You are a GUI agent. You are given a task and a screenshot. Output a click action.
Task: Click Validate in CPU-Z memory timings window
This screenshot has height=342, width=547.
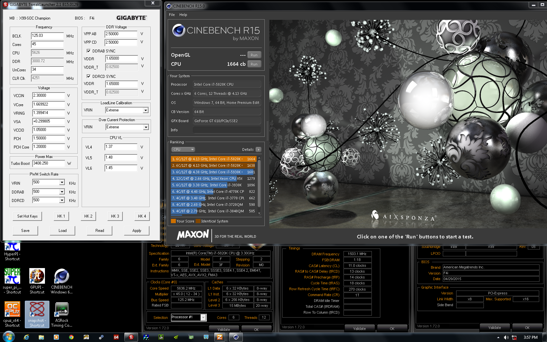(x=359, y=328)
